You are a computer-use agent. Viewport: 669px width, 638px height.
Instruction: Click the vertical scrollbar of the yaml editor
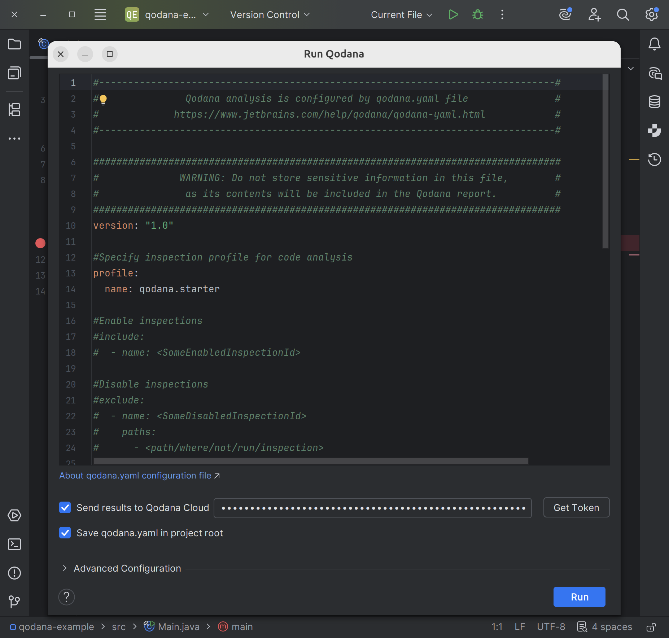[605, 162]
